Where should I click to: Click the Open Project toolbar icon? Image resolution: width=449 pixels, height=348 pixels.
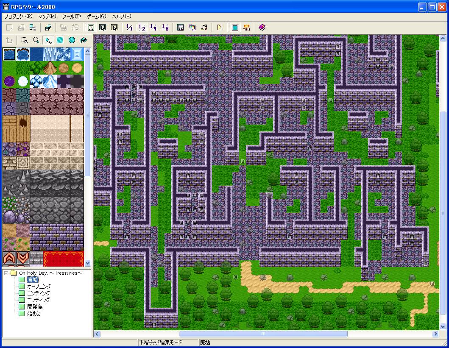point(21,28)
